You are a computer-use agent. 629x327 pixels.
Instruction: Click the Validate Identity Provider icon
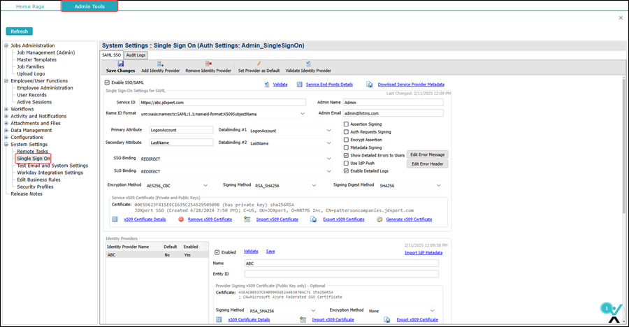pos(308,64)
